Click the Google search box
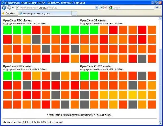Screen dimensions: 163x126 click(x=132, y=8)
